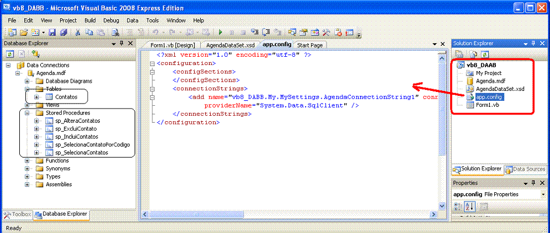Pin the Database Explorer panel

point(122,44)
